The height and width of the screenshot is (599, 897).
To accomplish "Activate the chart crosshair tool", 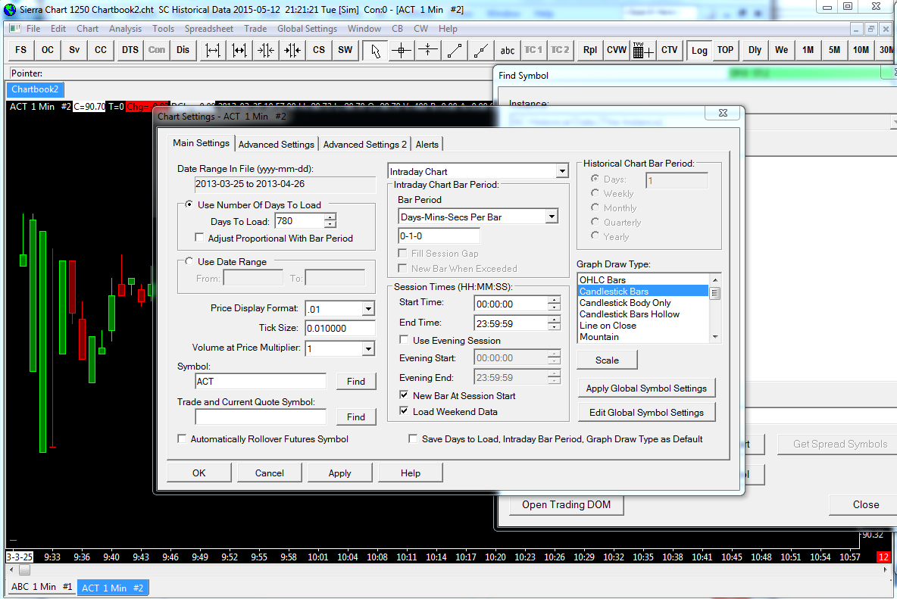I will pyautogui.click(x=402, y=50).
